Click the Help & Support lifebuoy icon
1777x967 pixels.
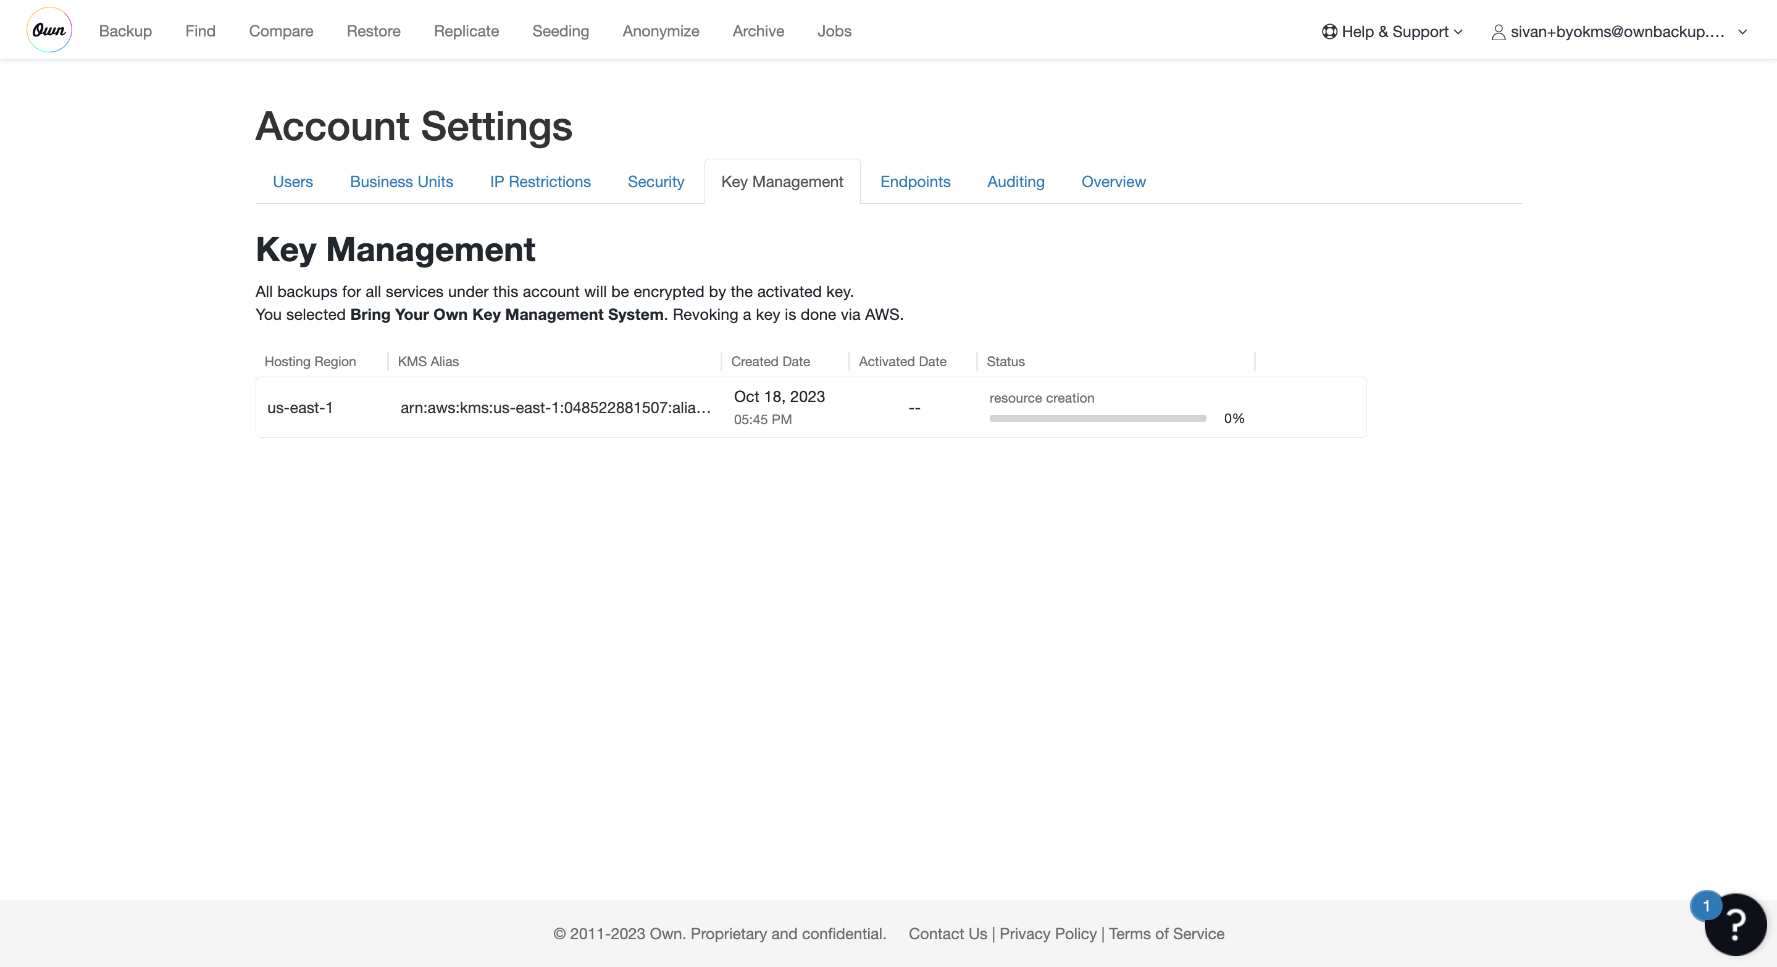(x=1329, y=31)
